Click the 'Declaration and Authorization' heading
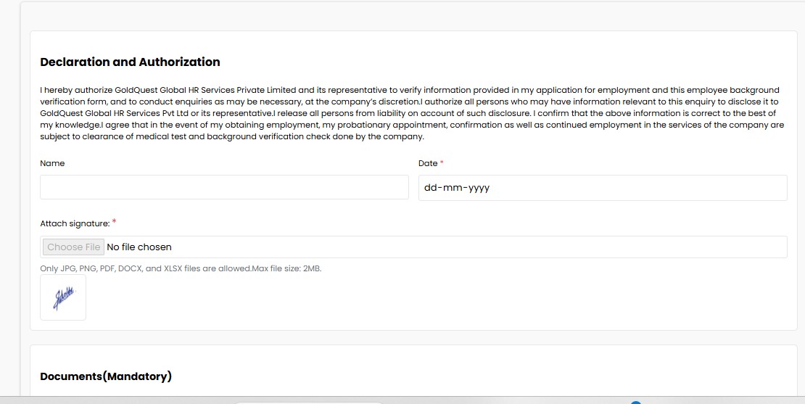This screenshot has width=805, height=404. pyautogui.click(x=130, y=62)
